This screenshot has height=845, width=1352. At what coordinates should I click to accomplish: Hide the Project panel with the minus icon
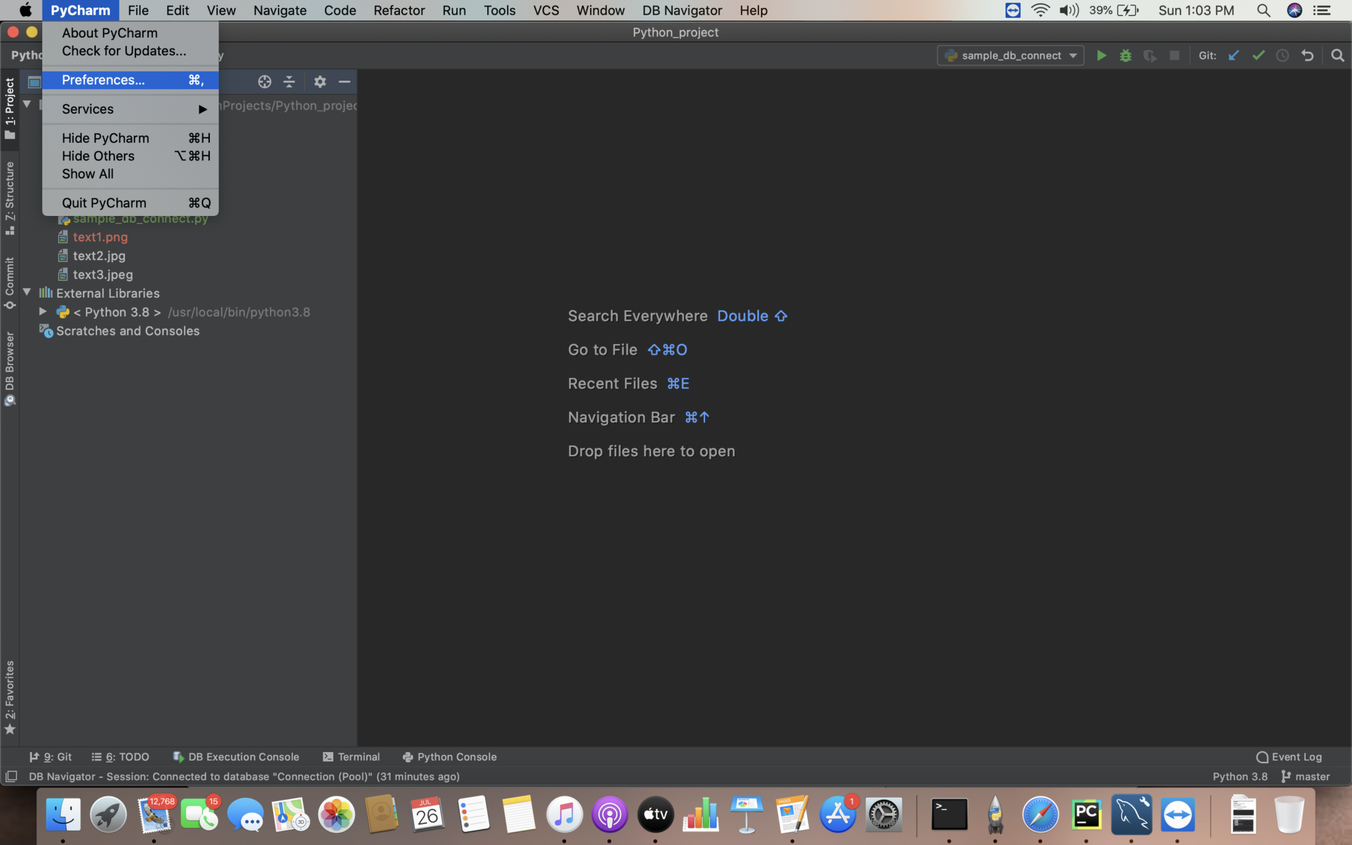[x=345, y=81]
